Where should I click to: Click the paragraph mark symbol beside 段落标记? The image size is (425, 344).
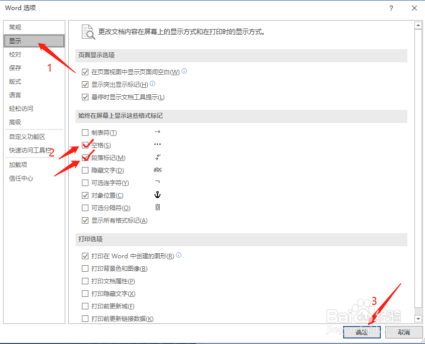(157, 157)
